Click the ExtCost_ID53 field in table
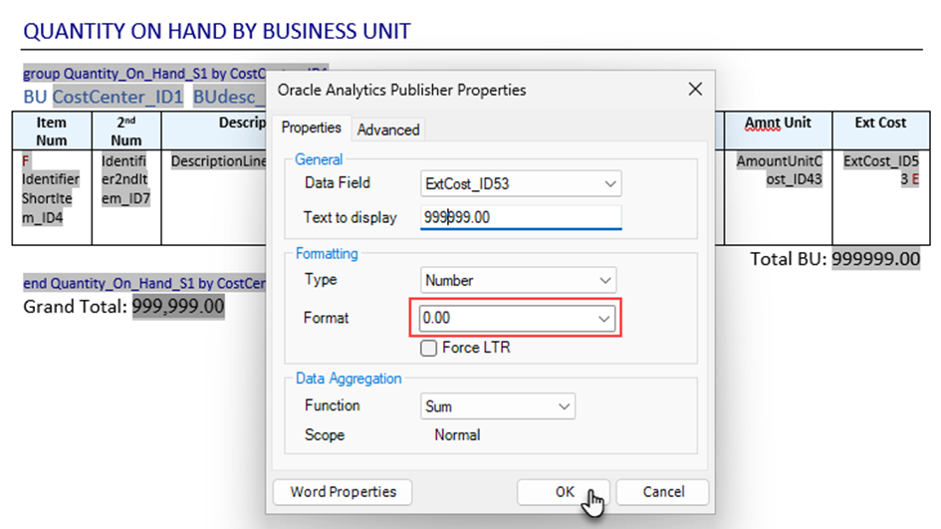 click(881, 170)
